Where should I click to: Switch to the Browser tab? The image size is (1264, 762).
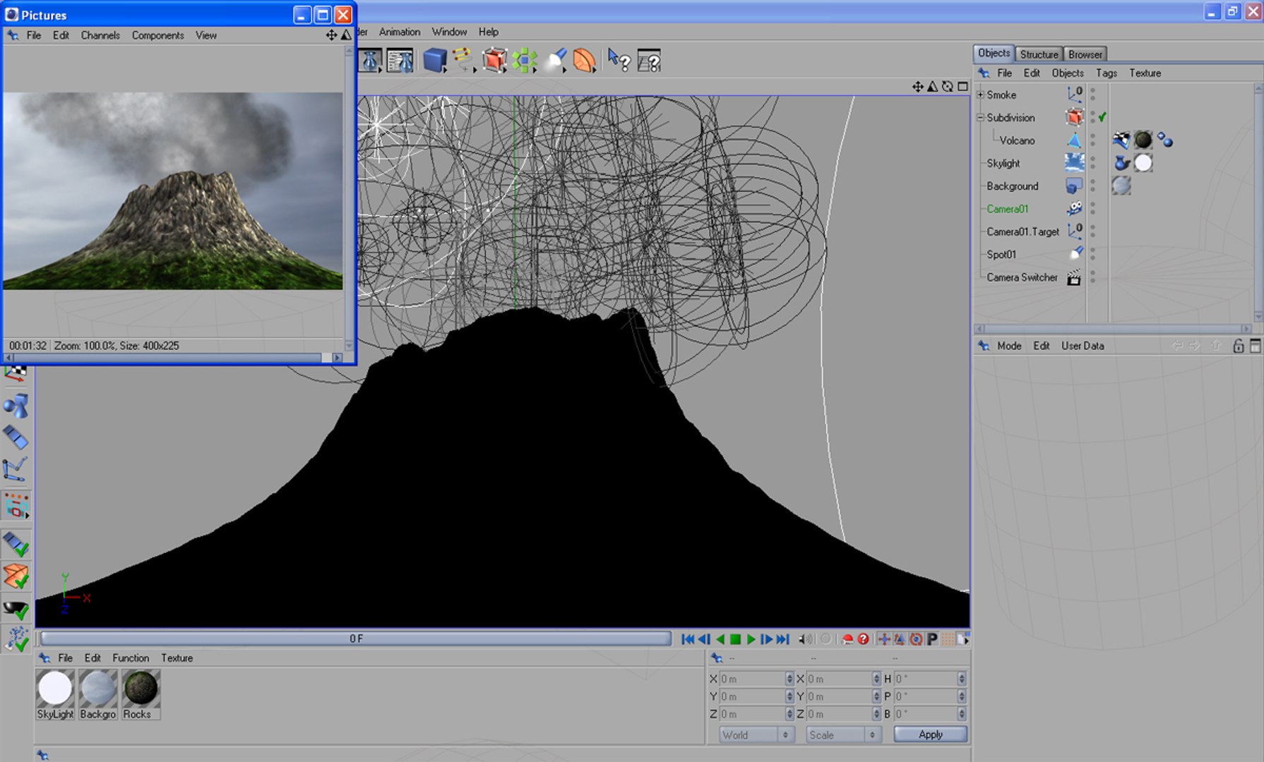(x=1085, y=54)
